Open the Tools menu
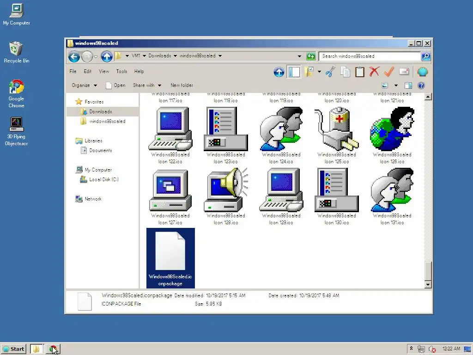 [121, 72]
